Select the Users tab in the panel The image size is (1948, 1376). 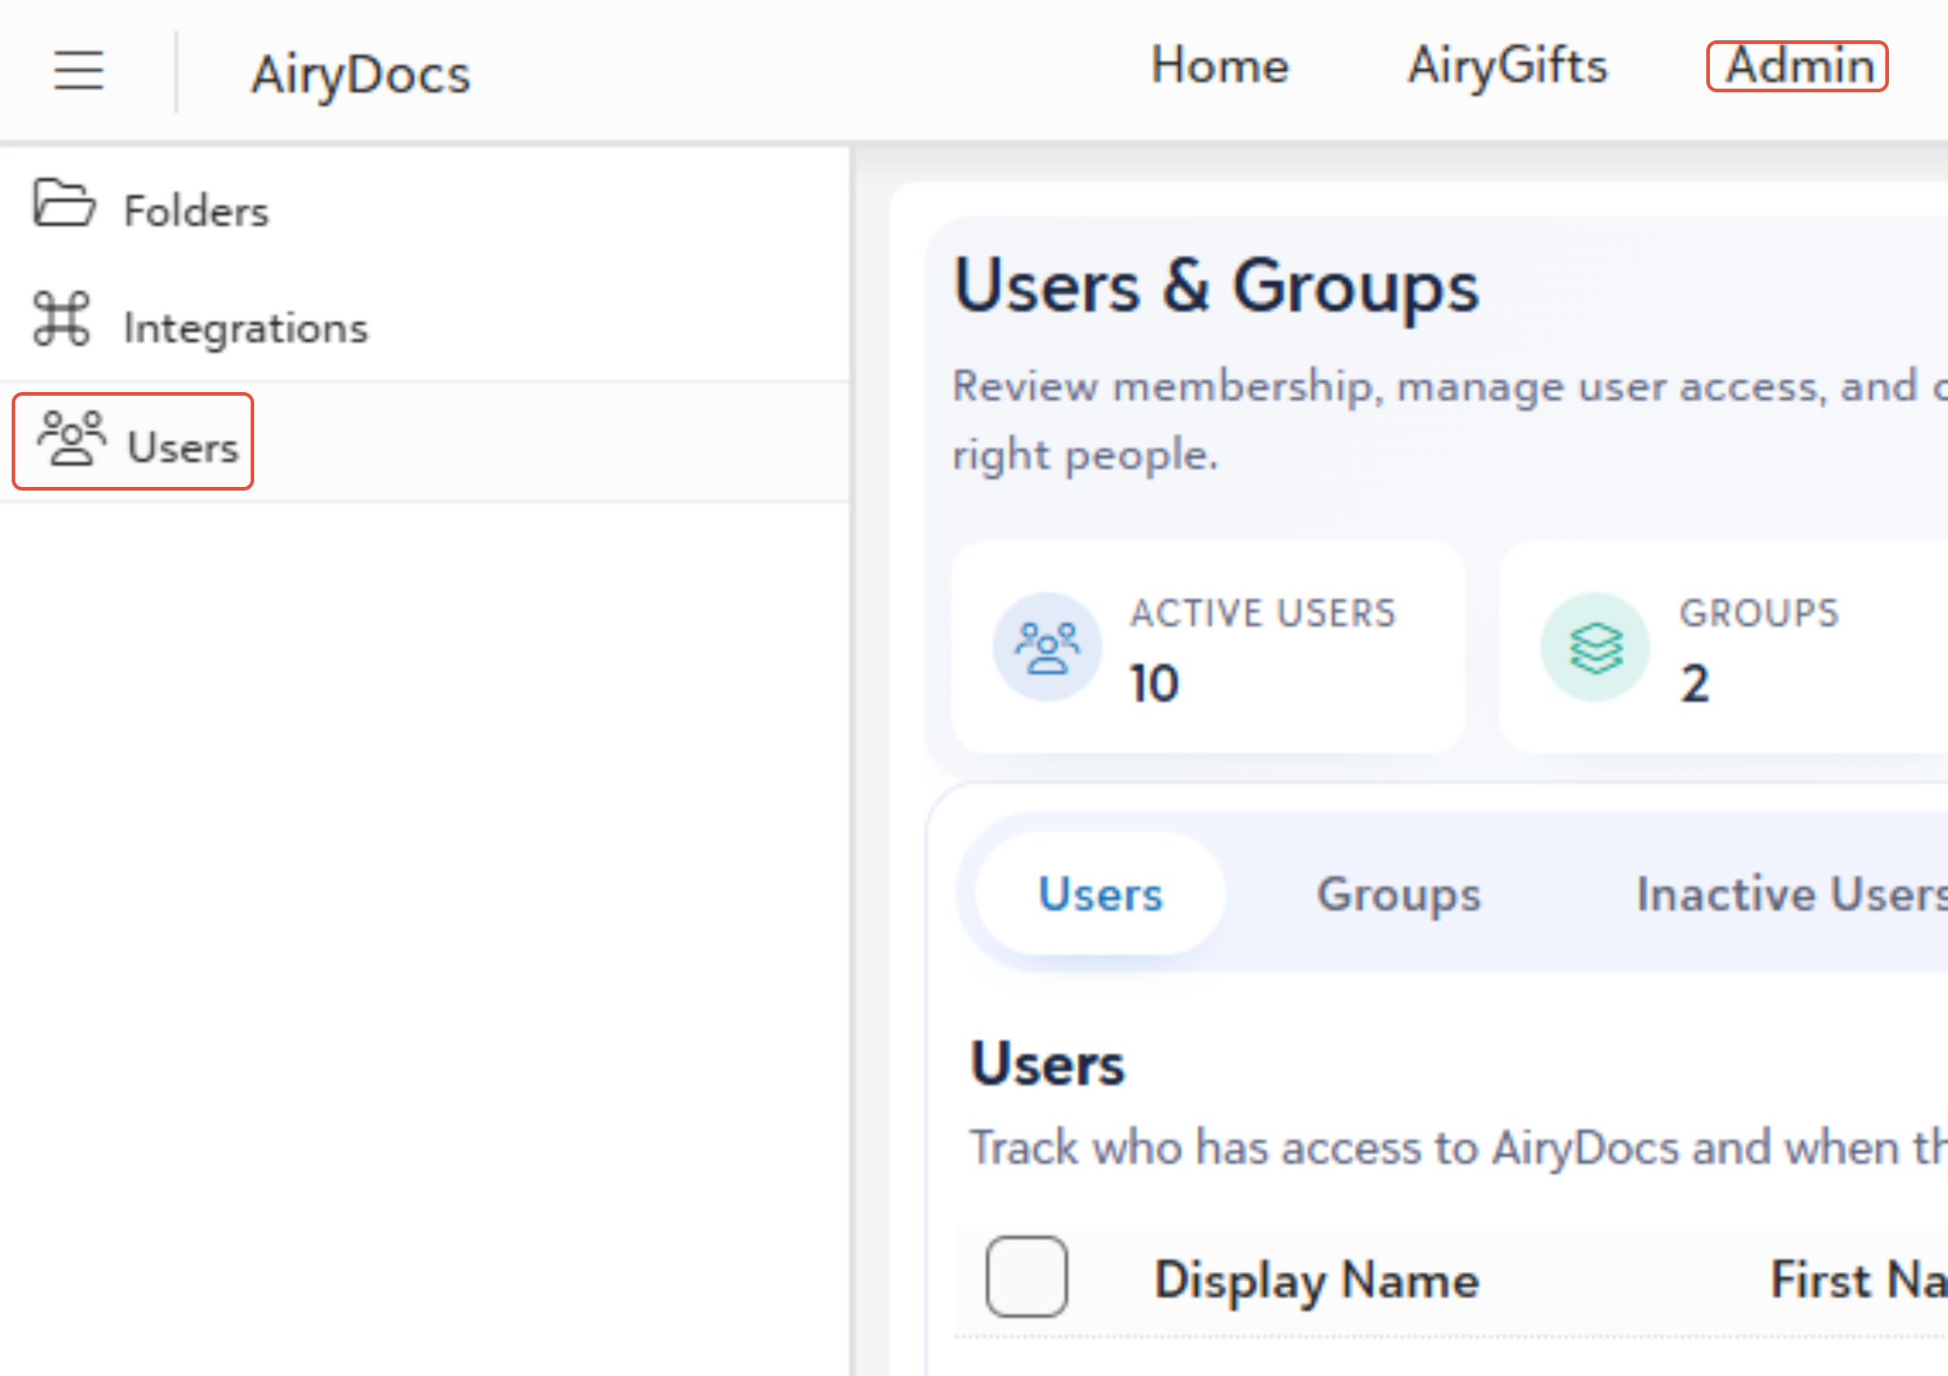click(1100, 894)
